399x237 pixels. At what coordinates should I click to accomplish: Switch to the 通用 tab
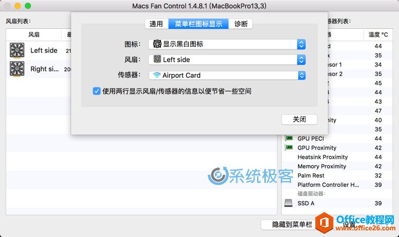click(156, 24)
